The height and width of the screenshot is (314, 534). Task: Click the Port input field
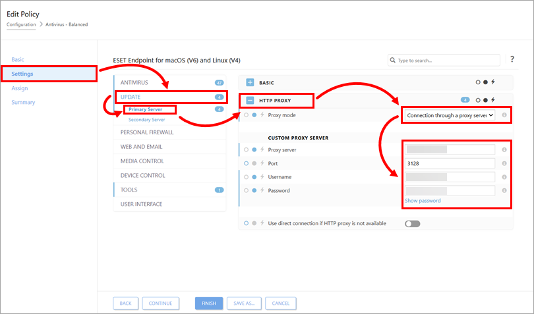450,163
